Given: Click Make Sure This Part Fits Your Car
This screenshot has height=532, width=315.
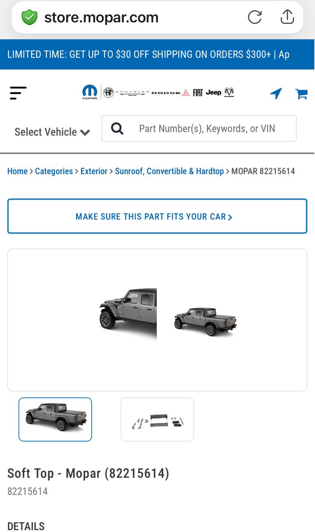Looking at the screenshot, I should 157,216.
